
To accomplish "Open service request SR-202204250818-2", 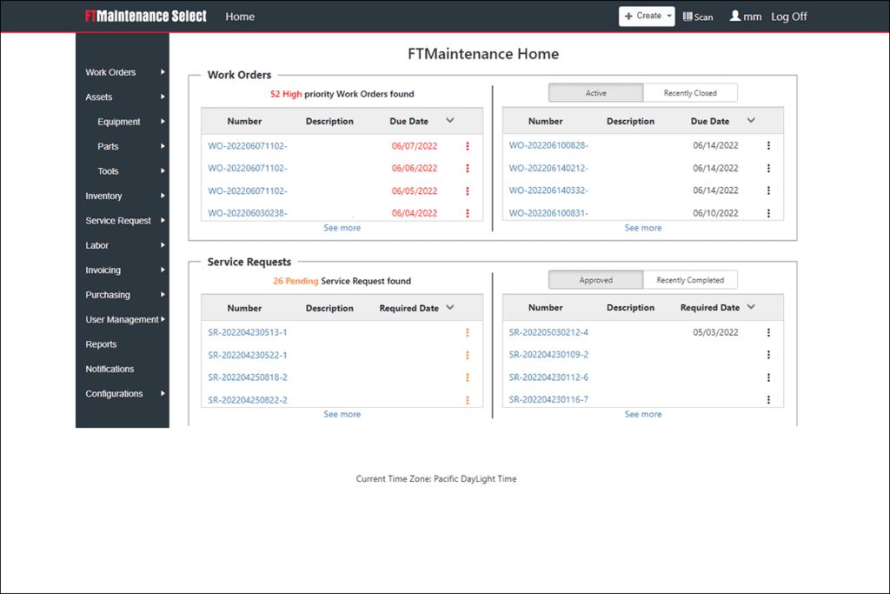I will (x=248, y=377).
